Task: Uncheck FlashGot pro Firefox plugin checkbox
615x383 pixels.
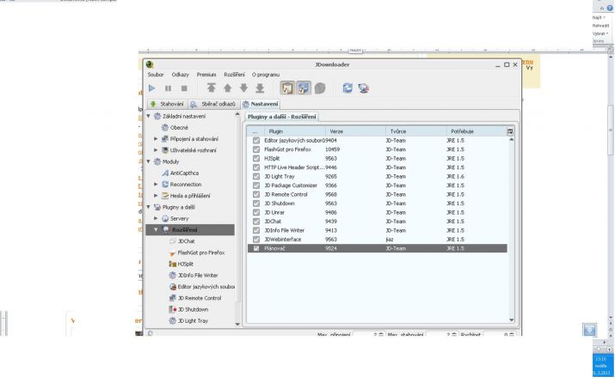Action: coord(256,149)
